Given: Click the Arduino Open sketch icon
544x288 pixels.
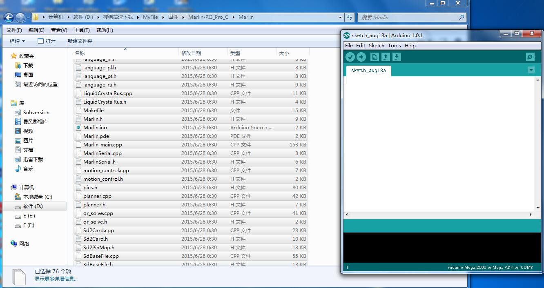Looking at the screenshot, I should pos(386,57).
